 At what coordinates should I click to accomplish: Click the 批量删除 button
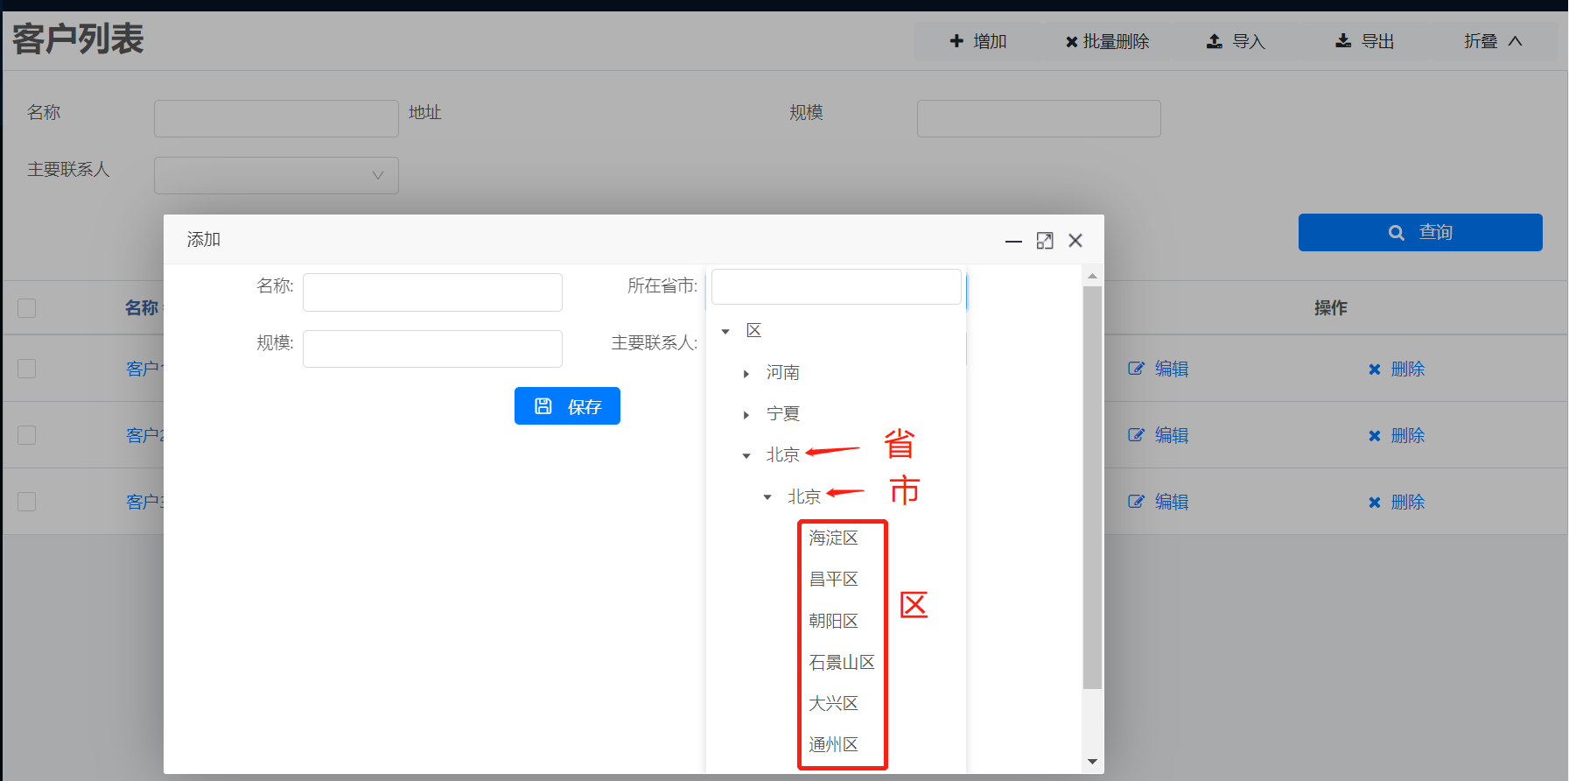point(1107,41)
